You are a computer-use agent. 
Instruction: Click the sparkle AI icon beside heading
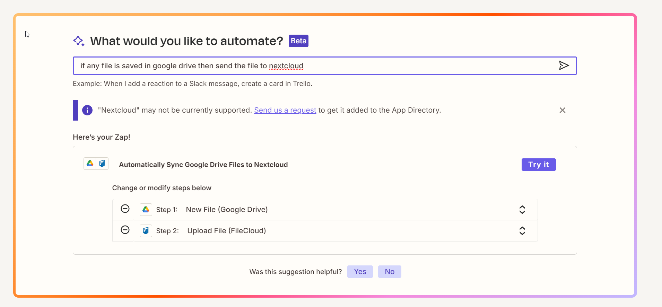[x=79, y=41]
